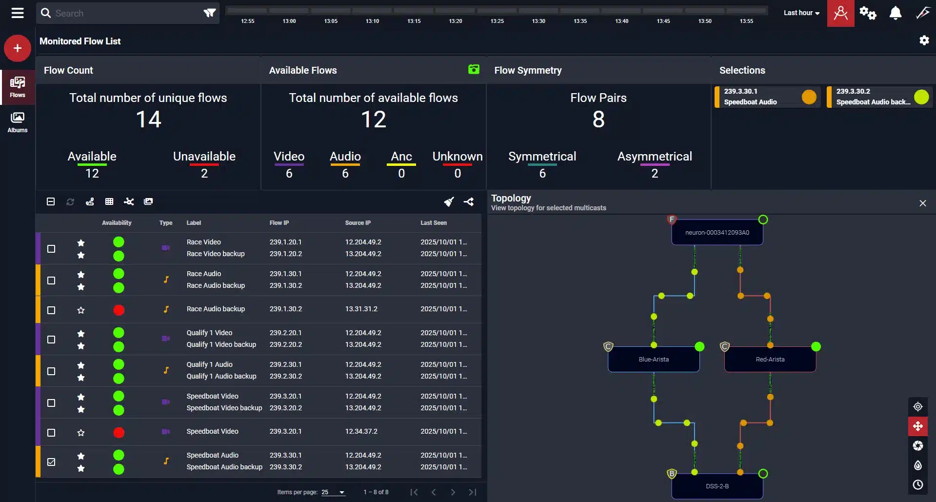Click the Blue-Arista topology node
Image resolution: width=936 pixels, height=502 pixels.
pos(654,360)
